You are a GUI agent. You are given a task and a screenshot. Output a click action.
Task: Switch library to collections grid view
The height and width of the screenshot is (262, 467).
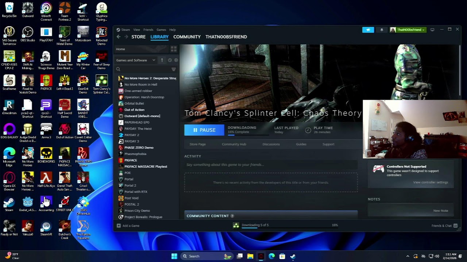click(174, 49)
